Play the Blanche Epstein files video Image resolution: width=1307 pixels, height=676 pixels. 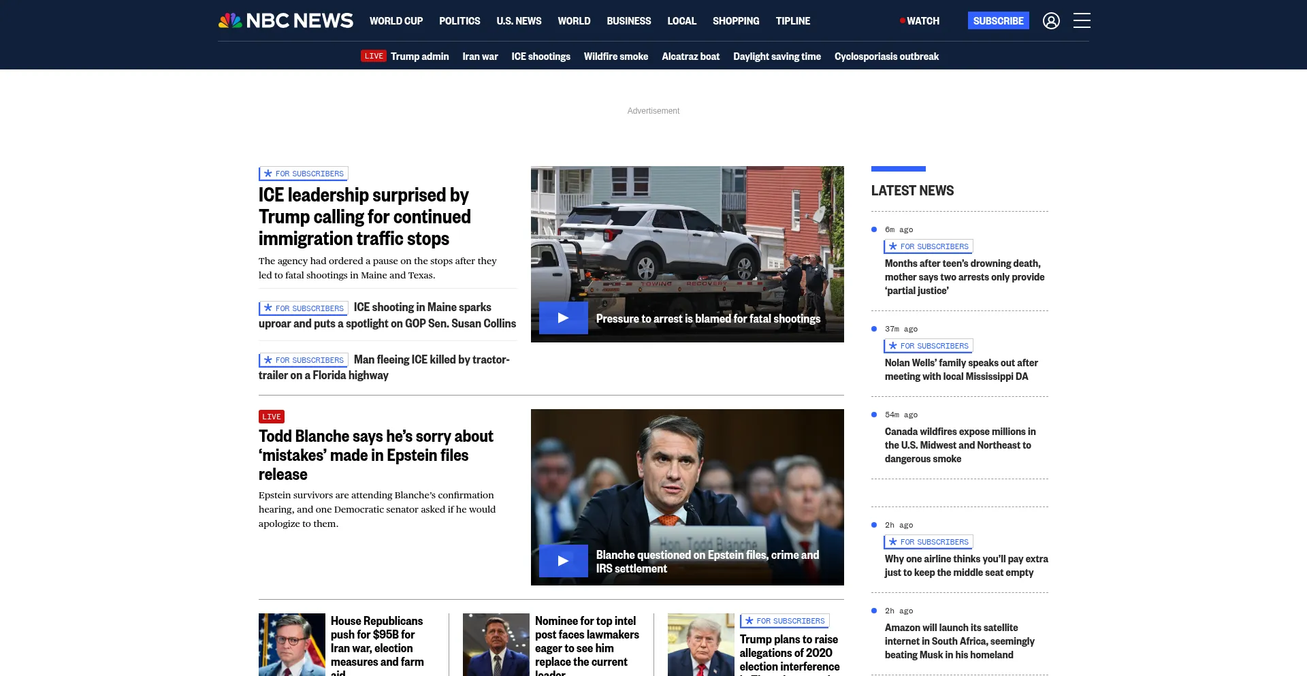click(563, 561)
